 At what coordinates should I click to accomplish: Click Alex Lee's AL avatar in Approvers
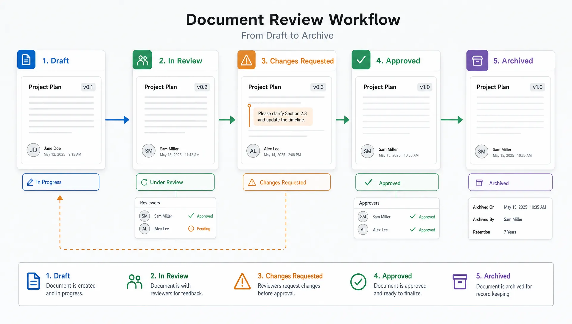pos(363,230)
